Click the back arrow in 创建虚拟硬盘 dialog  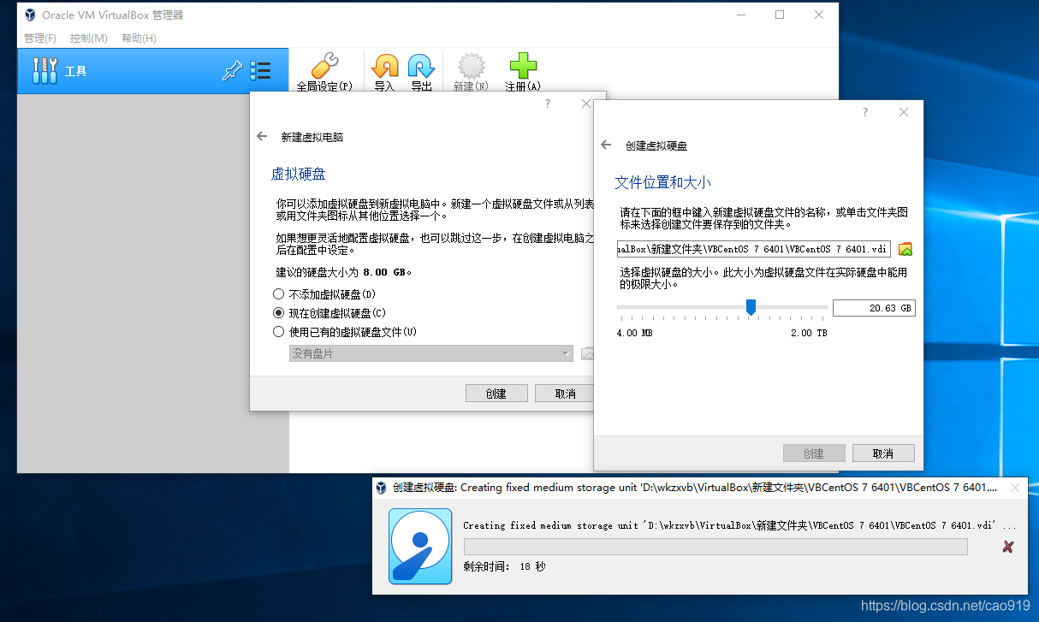pos(605,145)
